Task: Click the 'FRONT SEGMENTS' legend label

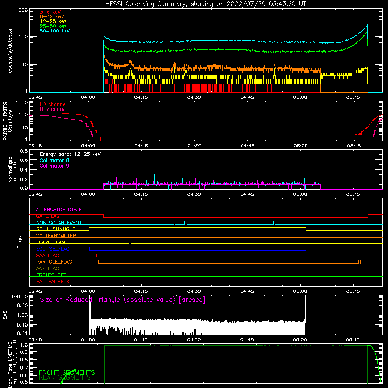Action: (x=67, y=372)
